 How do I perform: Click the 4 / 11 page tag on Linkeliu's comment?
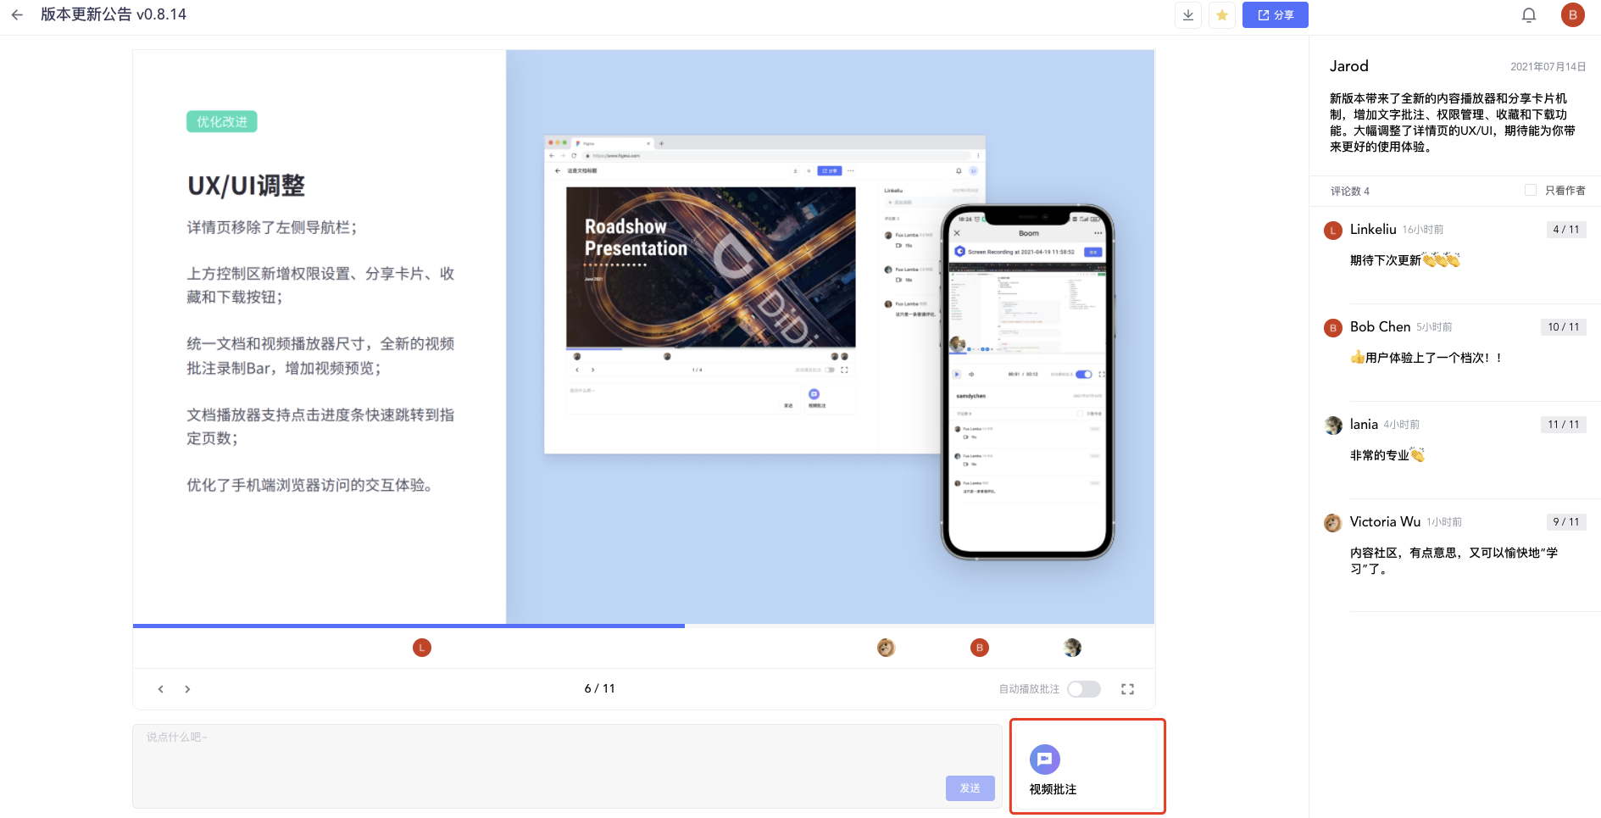1566,230
